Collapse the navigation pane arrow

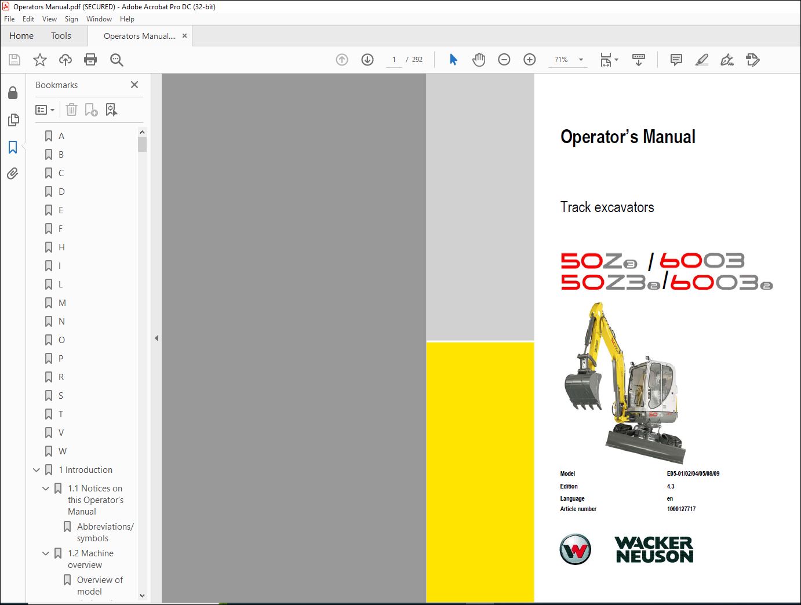(156, 338)
